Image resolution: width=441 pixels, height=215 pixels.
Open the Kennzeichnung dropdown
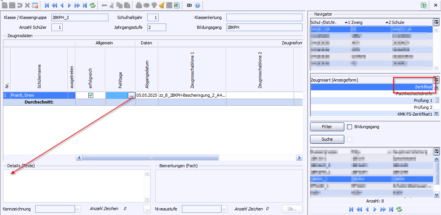tap(78, 209)
